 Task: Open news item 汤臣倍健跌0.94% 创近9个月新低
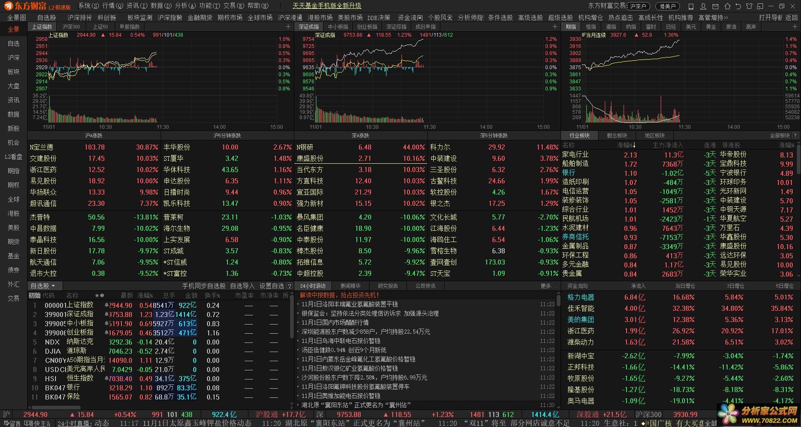(x=344, y=350)
